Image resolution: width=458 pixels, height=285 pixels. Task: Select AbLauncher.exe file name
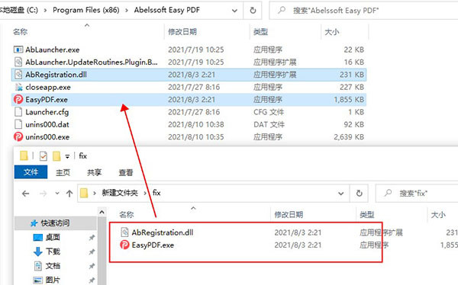click(x=52, y=50)
